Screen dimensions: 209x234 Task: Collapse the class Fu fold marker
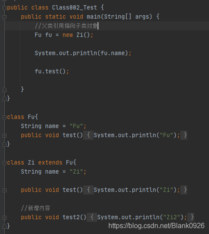4,117
